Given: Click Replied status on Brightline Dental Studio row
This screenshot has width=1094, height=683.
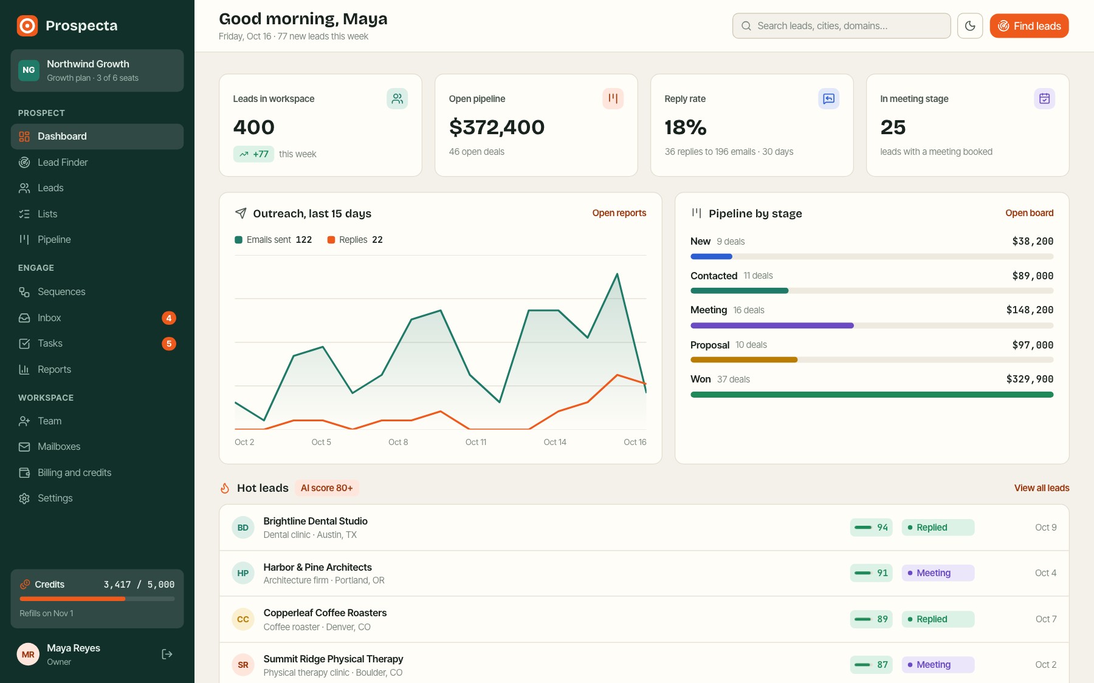Looking at the screenshot, I should [x=938, y=528].
